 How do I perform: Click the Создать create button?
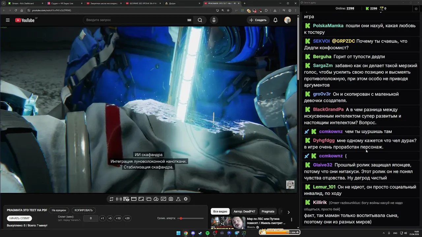258,20
